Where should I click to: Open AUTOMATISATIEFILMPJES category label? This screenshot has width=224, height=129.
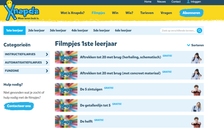(x=23, y=62)
